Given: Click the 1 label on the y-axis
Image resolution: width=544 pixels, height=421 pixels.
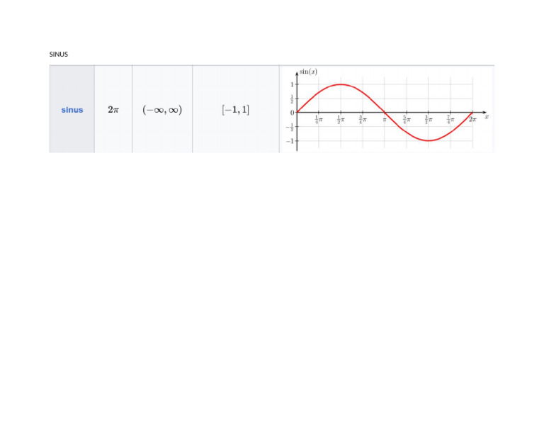Looking at the screenshot, I should 293,84.
